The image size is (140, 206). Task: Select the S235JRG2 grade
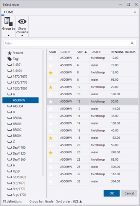(17, 177)
